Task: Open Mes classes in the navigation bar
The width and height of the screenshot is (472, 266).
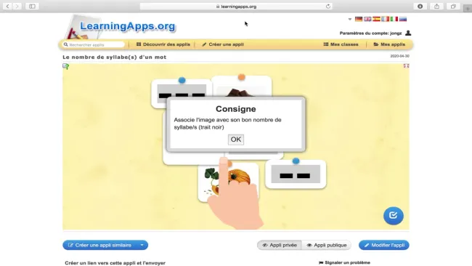Action: (x=341, y=44)
